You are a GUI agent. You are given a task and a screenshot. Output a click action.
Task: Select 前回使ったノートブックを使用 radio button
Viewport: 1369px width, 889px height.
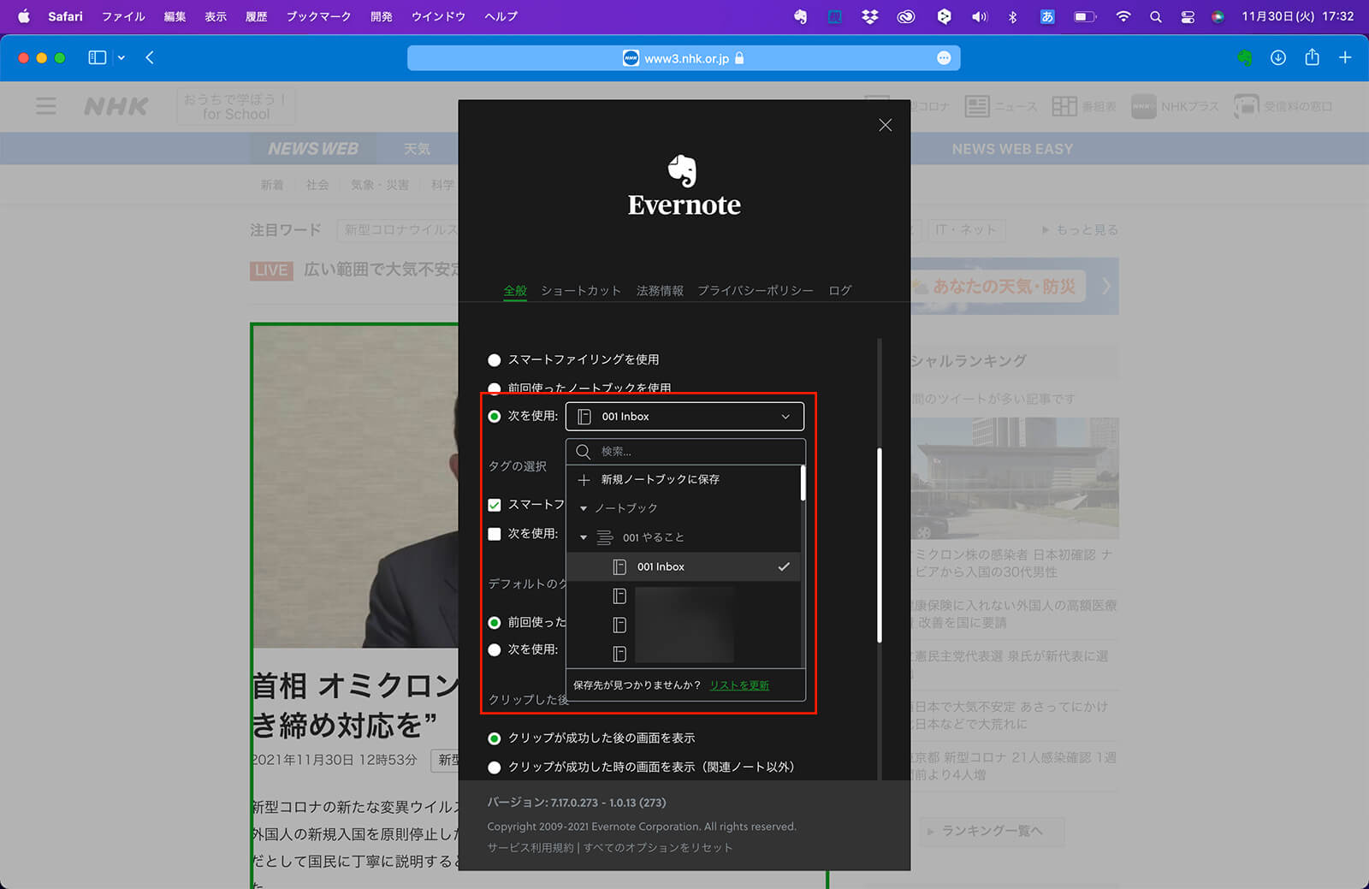494,388
